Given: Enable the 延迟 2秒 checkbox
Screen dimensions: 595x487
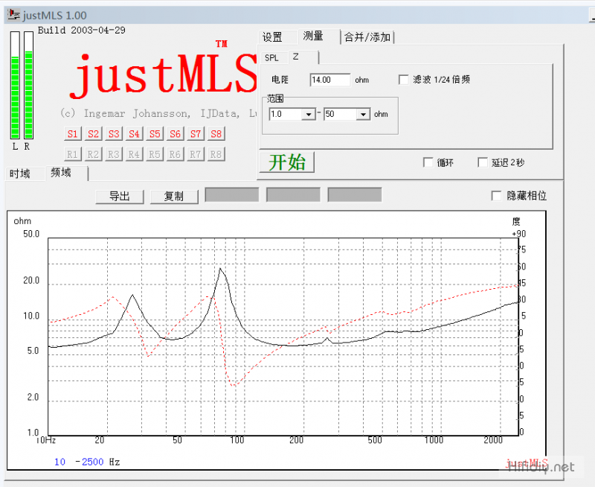Looking at the screenshot, I should coord(482,162).
